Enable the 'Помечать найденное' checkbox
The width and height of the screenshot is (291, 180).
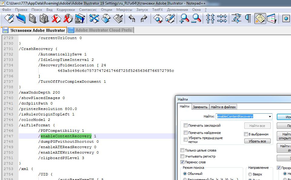pos(186,132)
